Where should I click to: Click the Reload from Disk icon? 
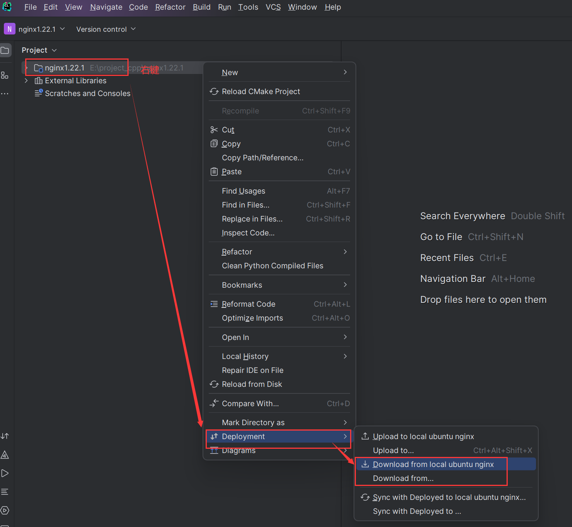click(x=214, y=384)
